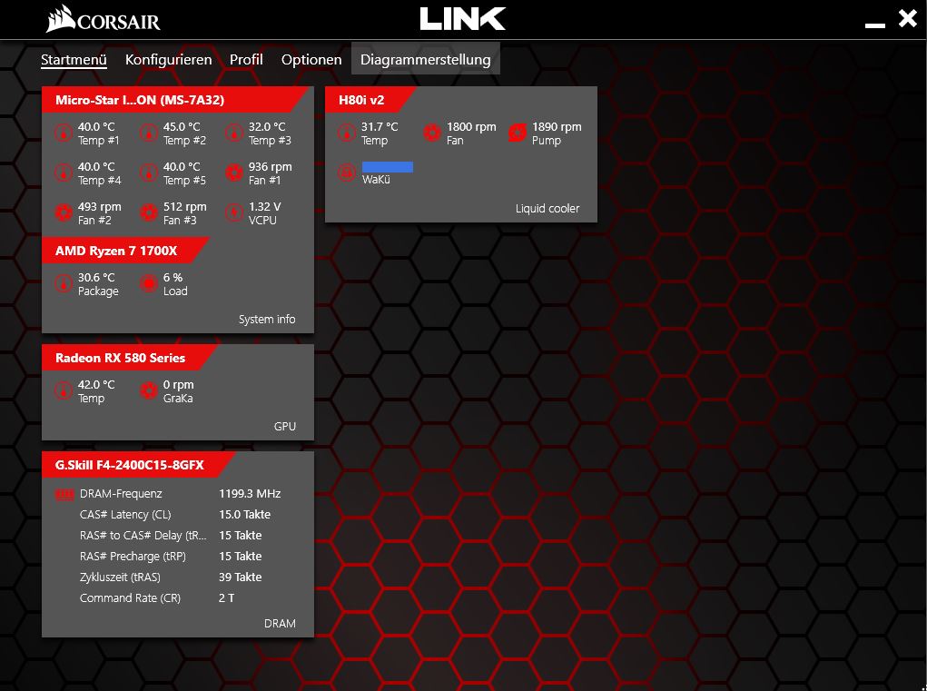Click the Temp #3 thermometer icon

tap(234, 133)
